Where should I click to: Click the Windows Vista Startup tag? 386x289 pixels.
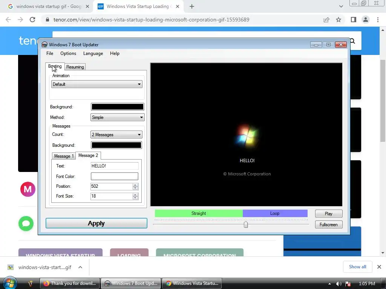[x=60, y=252]
